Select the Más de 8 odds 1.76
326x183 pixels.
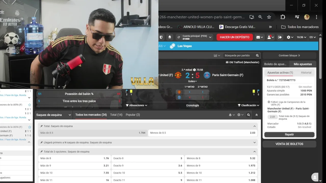coord(74,158)
